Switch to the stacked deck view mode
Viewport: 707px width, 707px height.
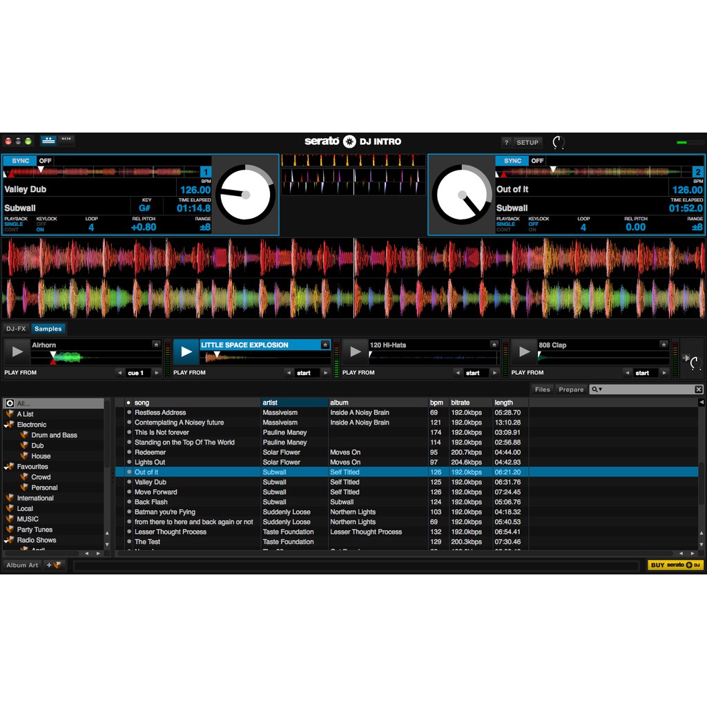click(x=48, y=140)
